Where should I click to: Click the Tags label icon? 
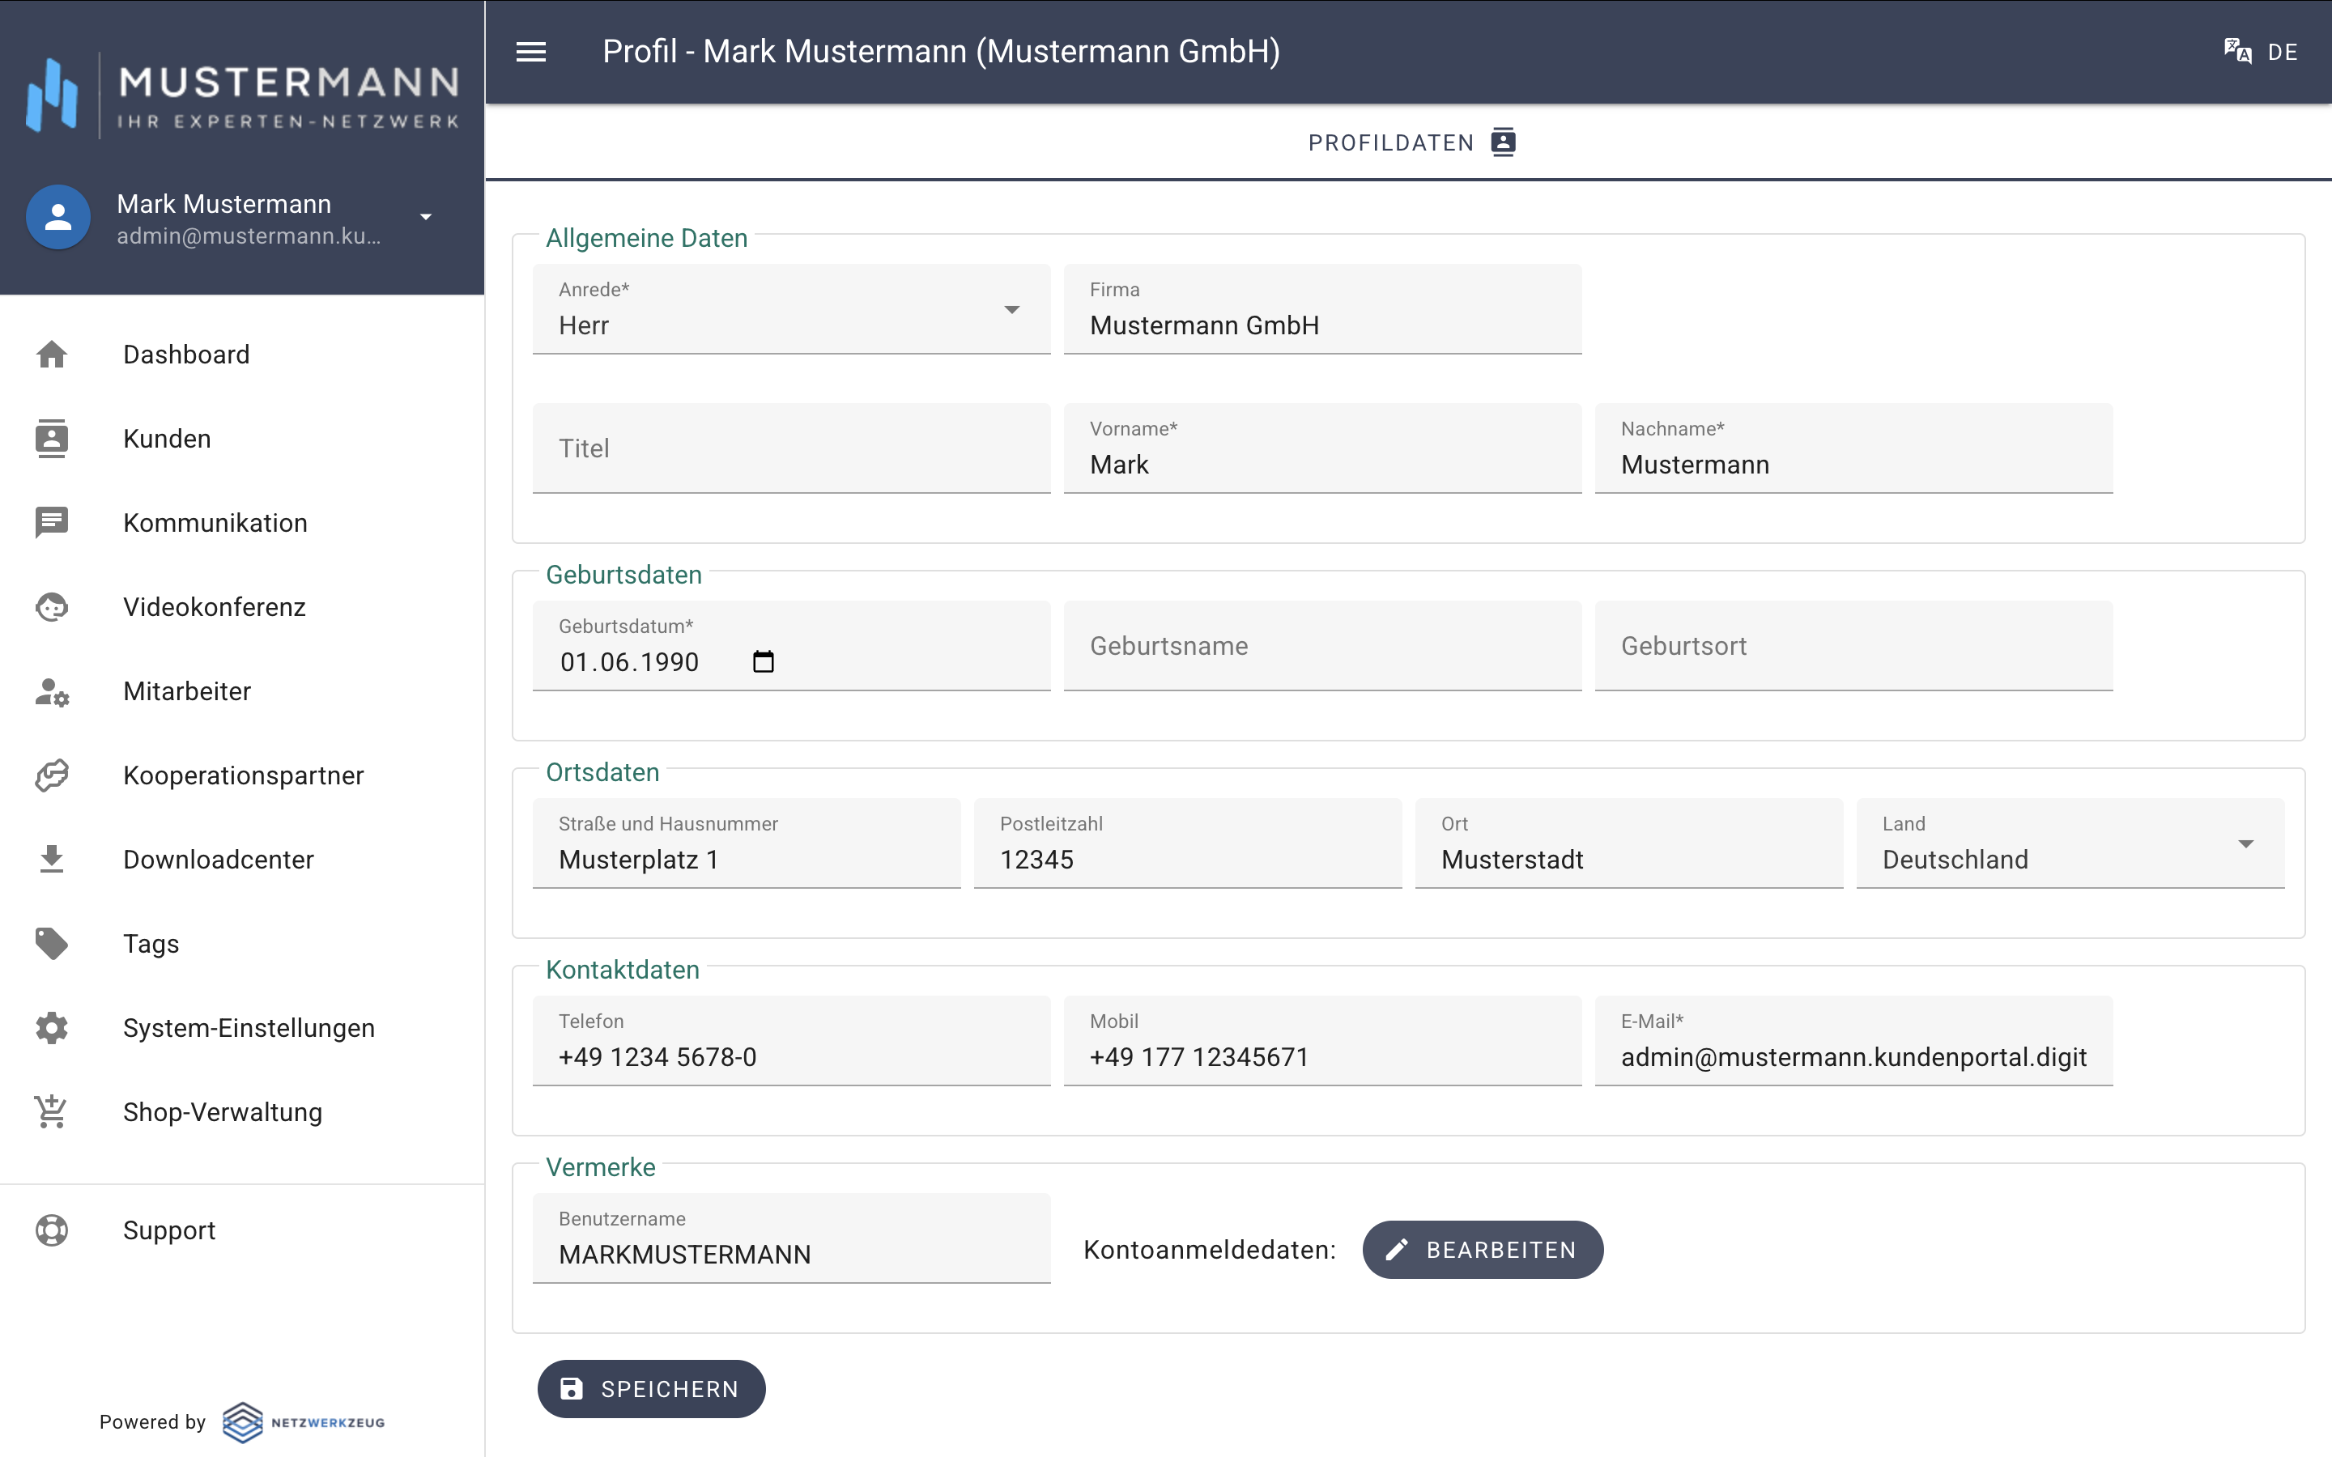pyautogui.click(x=52, y=943)
